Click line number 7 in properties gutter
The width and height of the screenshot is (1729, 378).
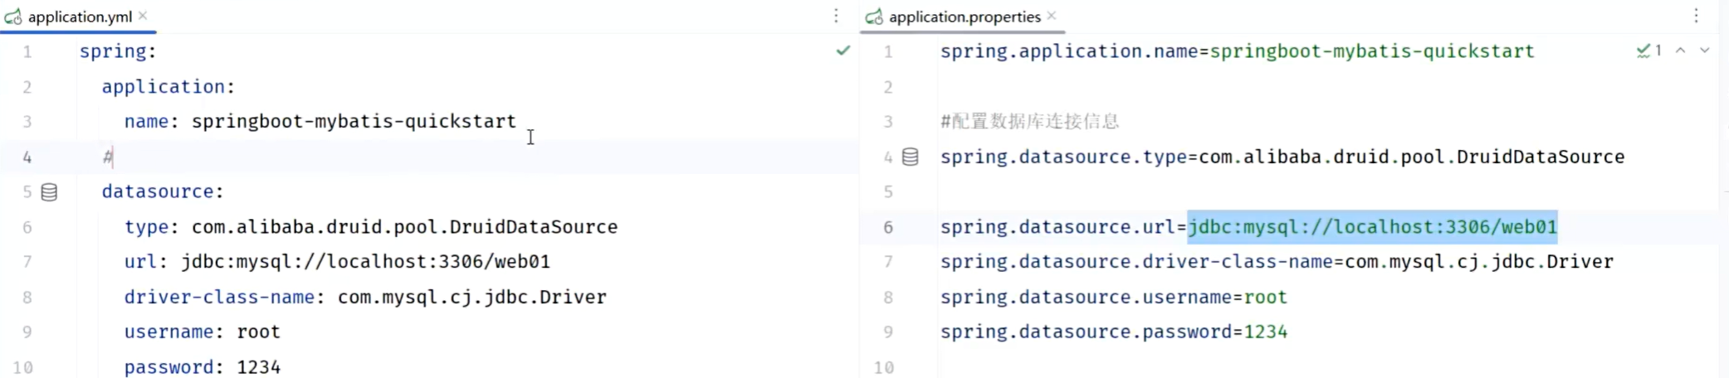click(x=887, y=262)
